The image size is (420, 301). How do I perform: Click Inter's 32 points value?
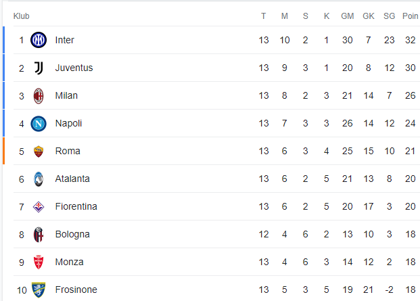(x=411, y=40)
